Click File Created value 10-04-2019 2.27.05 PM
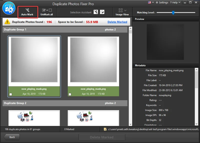The height and width of the screenshot is (143, 200). tap(170, 85)
